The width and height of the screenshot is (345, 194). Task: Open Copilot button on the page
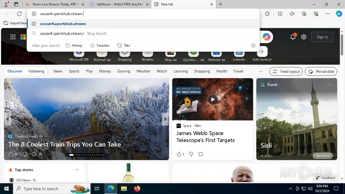[x=266, y=37]
